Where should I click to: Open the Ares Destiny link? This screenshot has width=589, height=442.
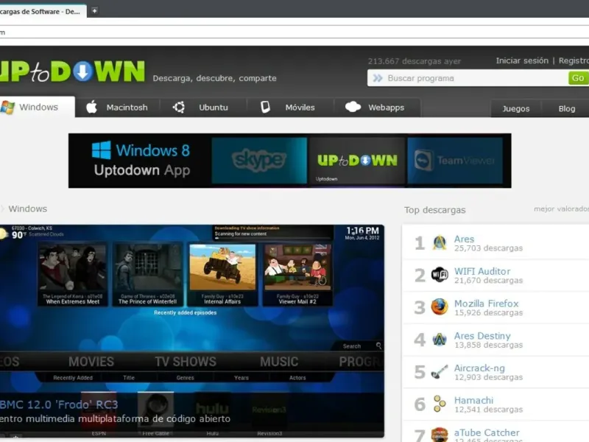[482, 336]
